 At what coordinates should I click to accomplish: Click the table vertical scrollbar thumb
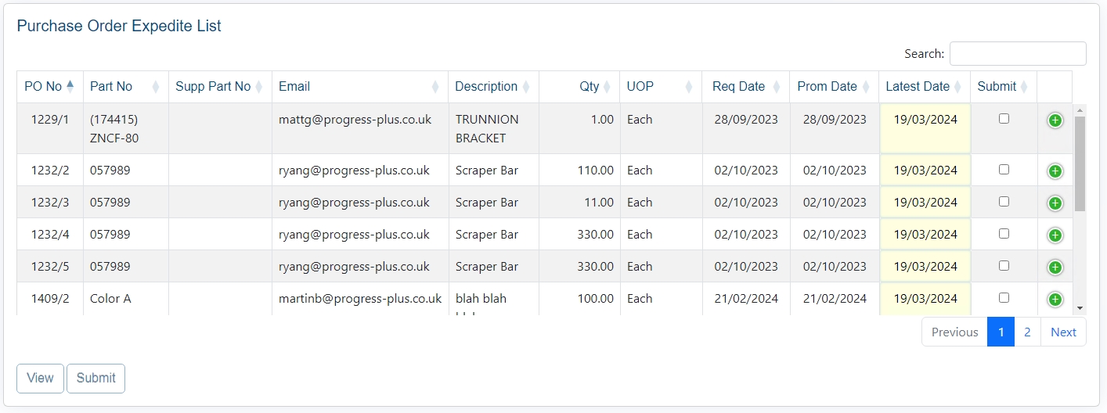pos(1080,164)
